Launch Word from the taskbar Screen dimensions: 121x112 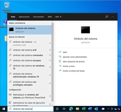[x=90, y=109]
